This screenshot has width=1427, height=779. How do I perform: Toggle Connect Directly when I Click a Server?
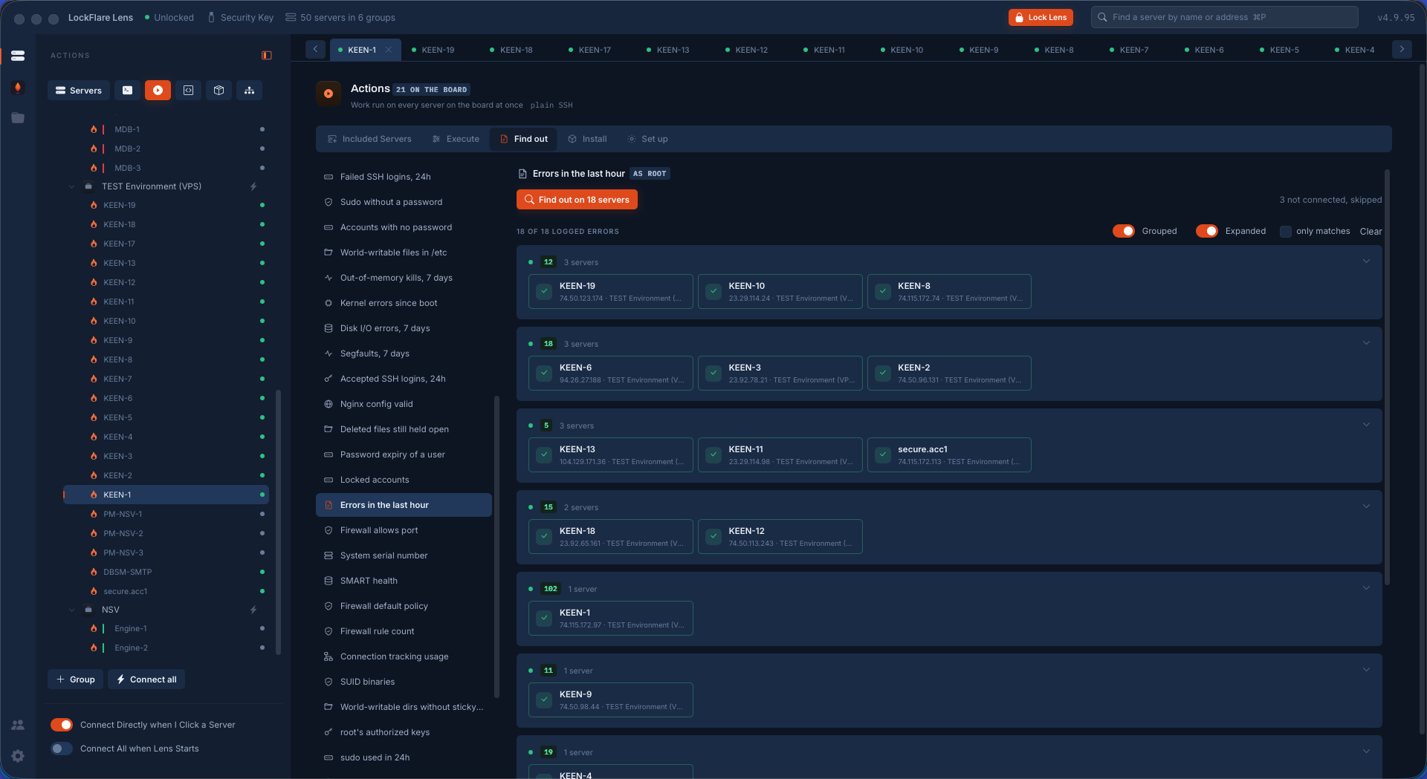(x=62, y=725)
